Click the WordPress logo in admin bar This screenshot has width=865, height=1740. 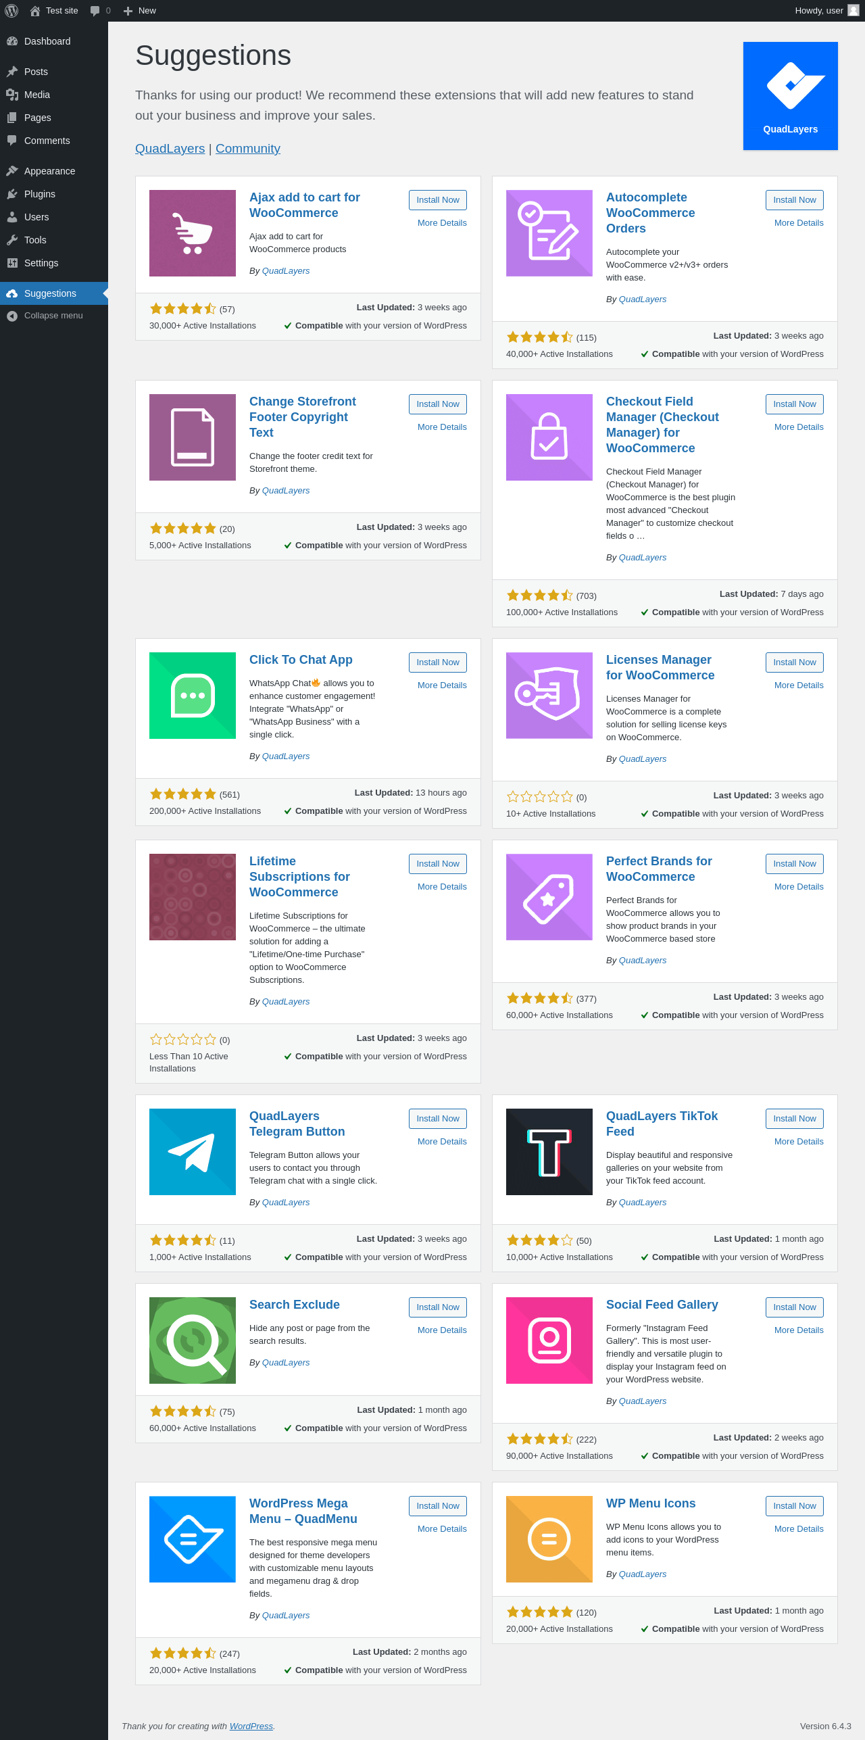click(x=11, y=11)
